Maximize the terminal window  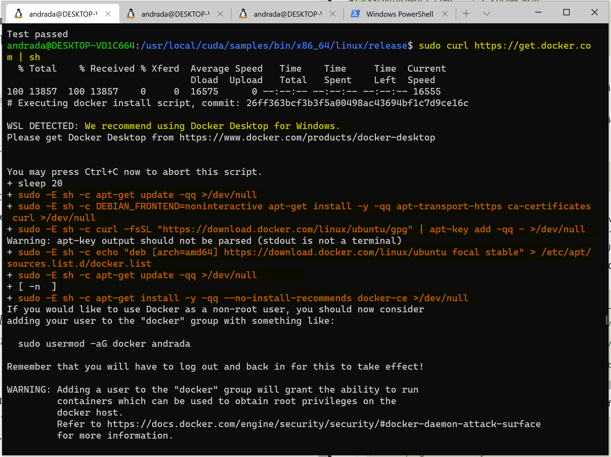coord(566,13)
